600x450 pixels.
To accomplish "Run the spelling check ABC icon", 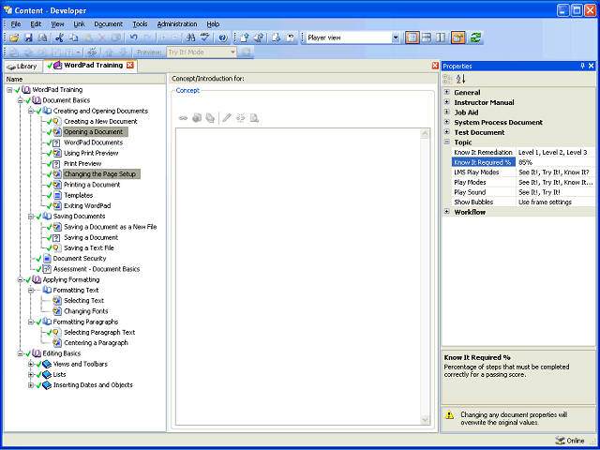I will [205, 37].
